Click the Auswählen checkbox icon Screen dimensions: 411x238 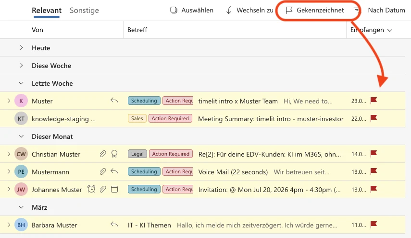(x=174, y=10)
